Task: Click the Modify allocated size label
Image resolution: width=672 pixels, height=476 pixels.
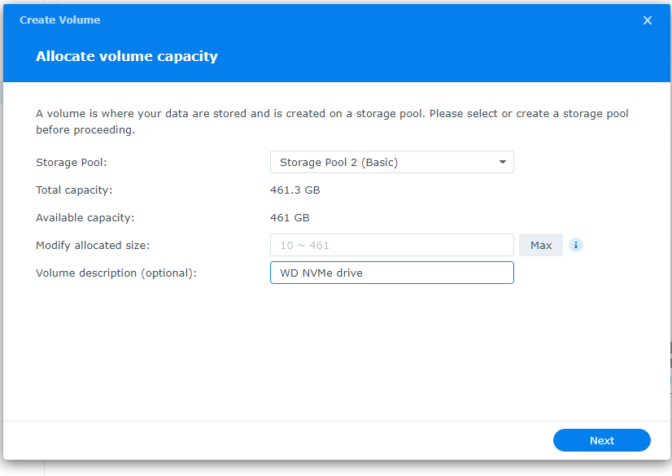Action: click(93, 245)
